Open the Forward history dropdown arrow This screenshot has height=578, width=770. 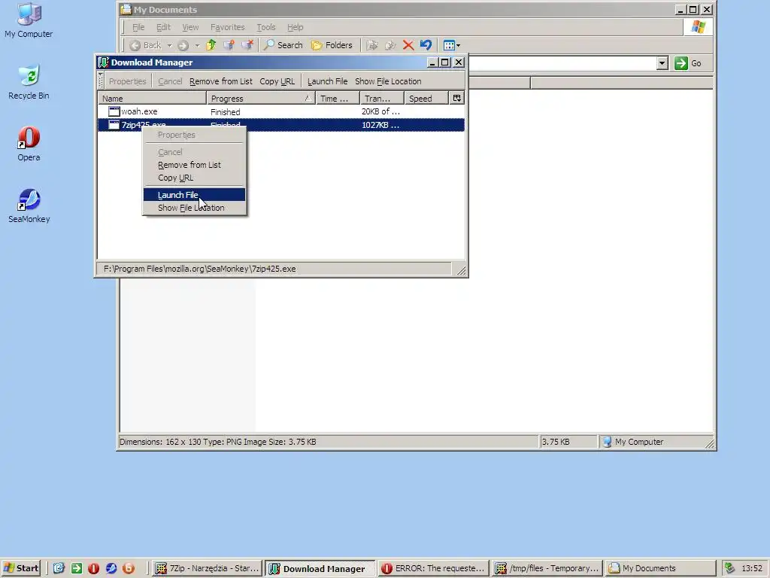tap(197, 45)
